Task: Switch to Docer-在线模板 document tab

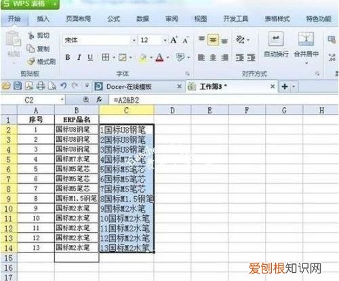Action: click(x=135, y=87)
